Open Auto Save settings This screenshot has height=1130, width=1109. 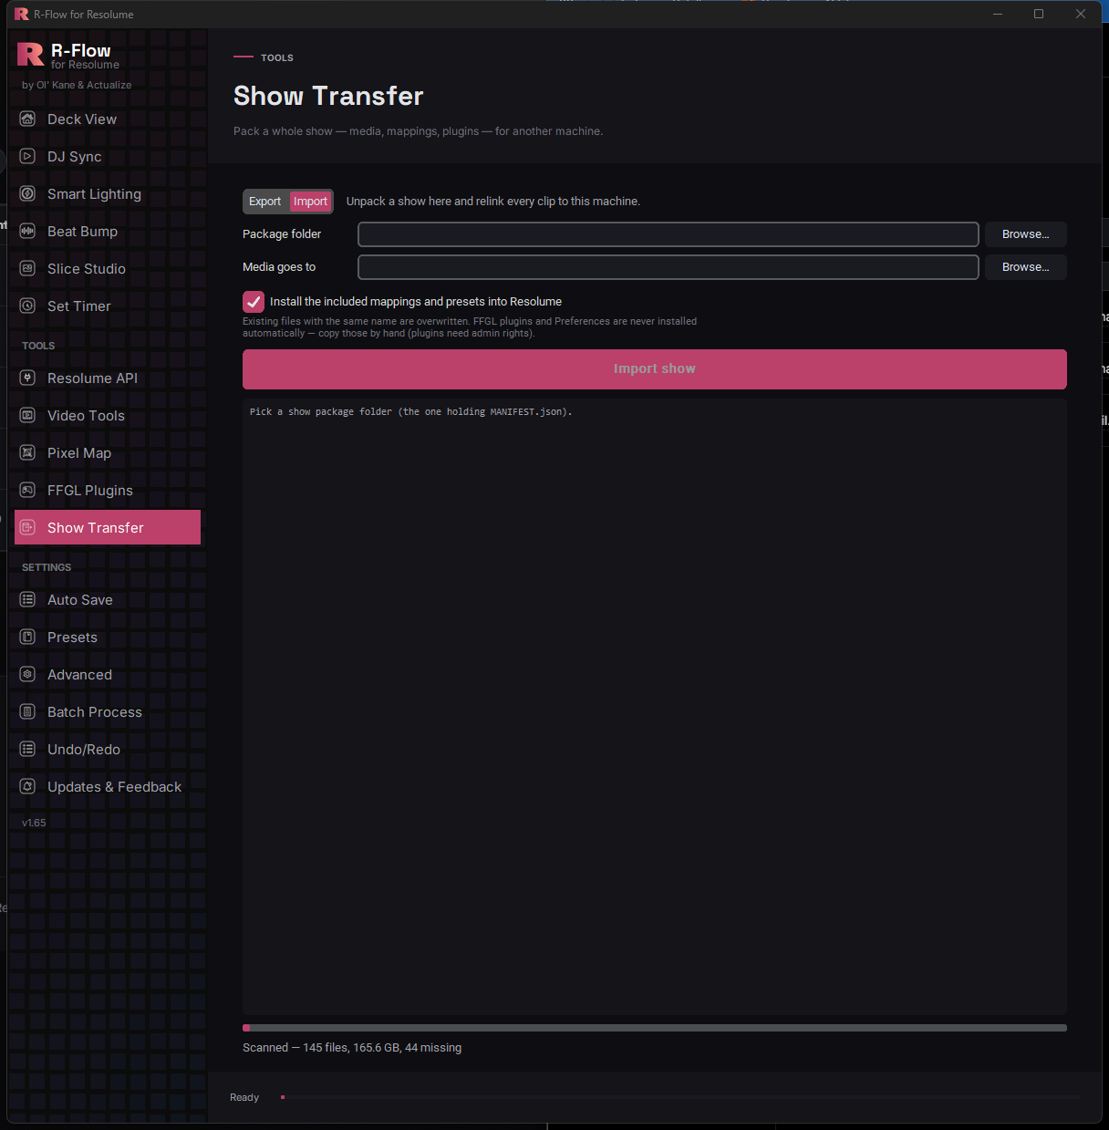[108, 599]
